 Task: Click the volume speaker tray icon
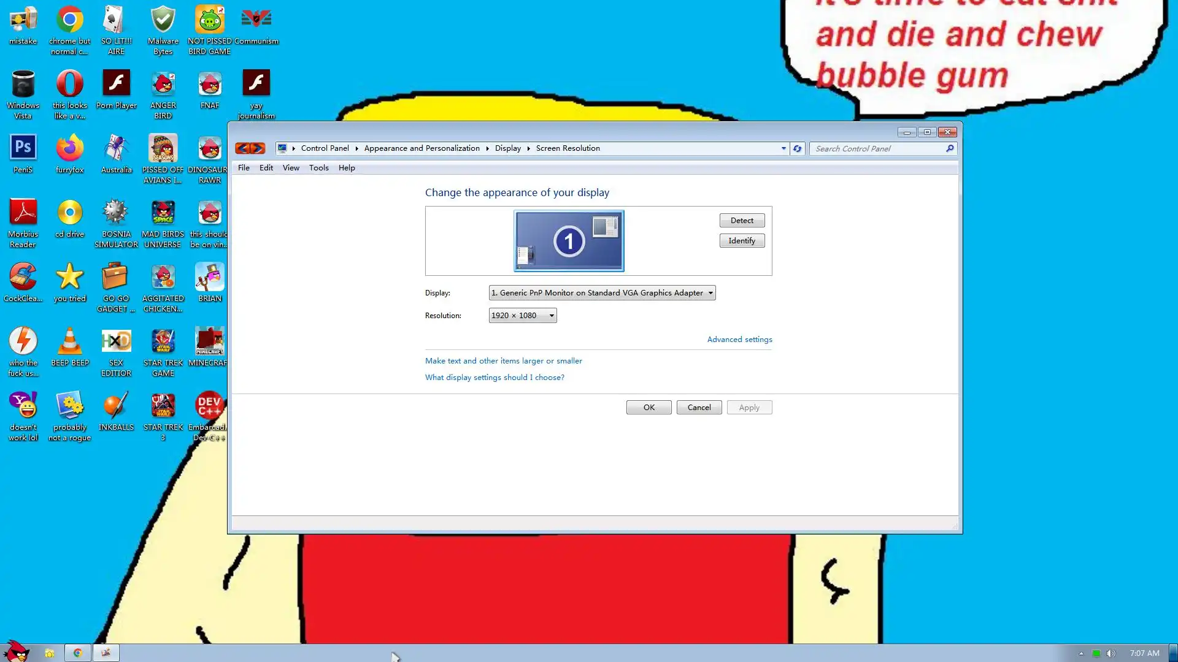click(1111, 653)
